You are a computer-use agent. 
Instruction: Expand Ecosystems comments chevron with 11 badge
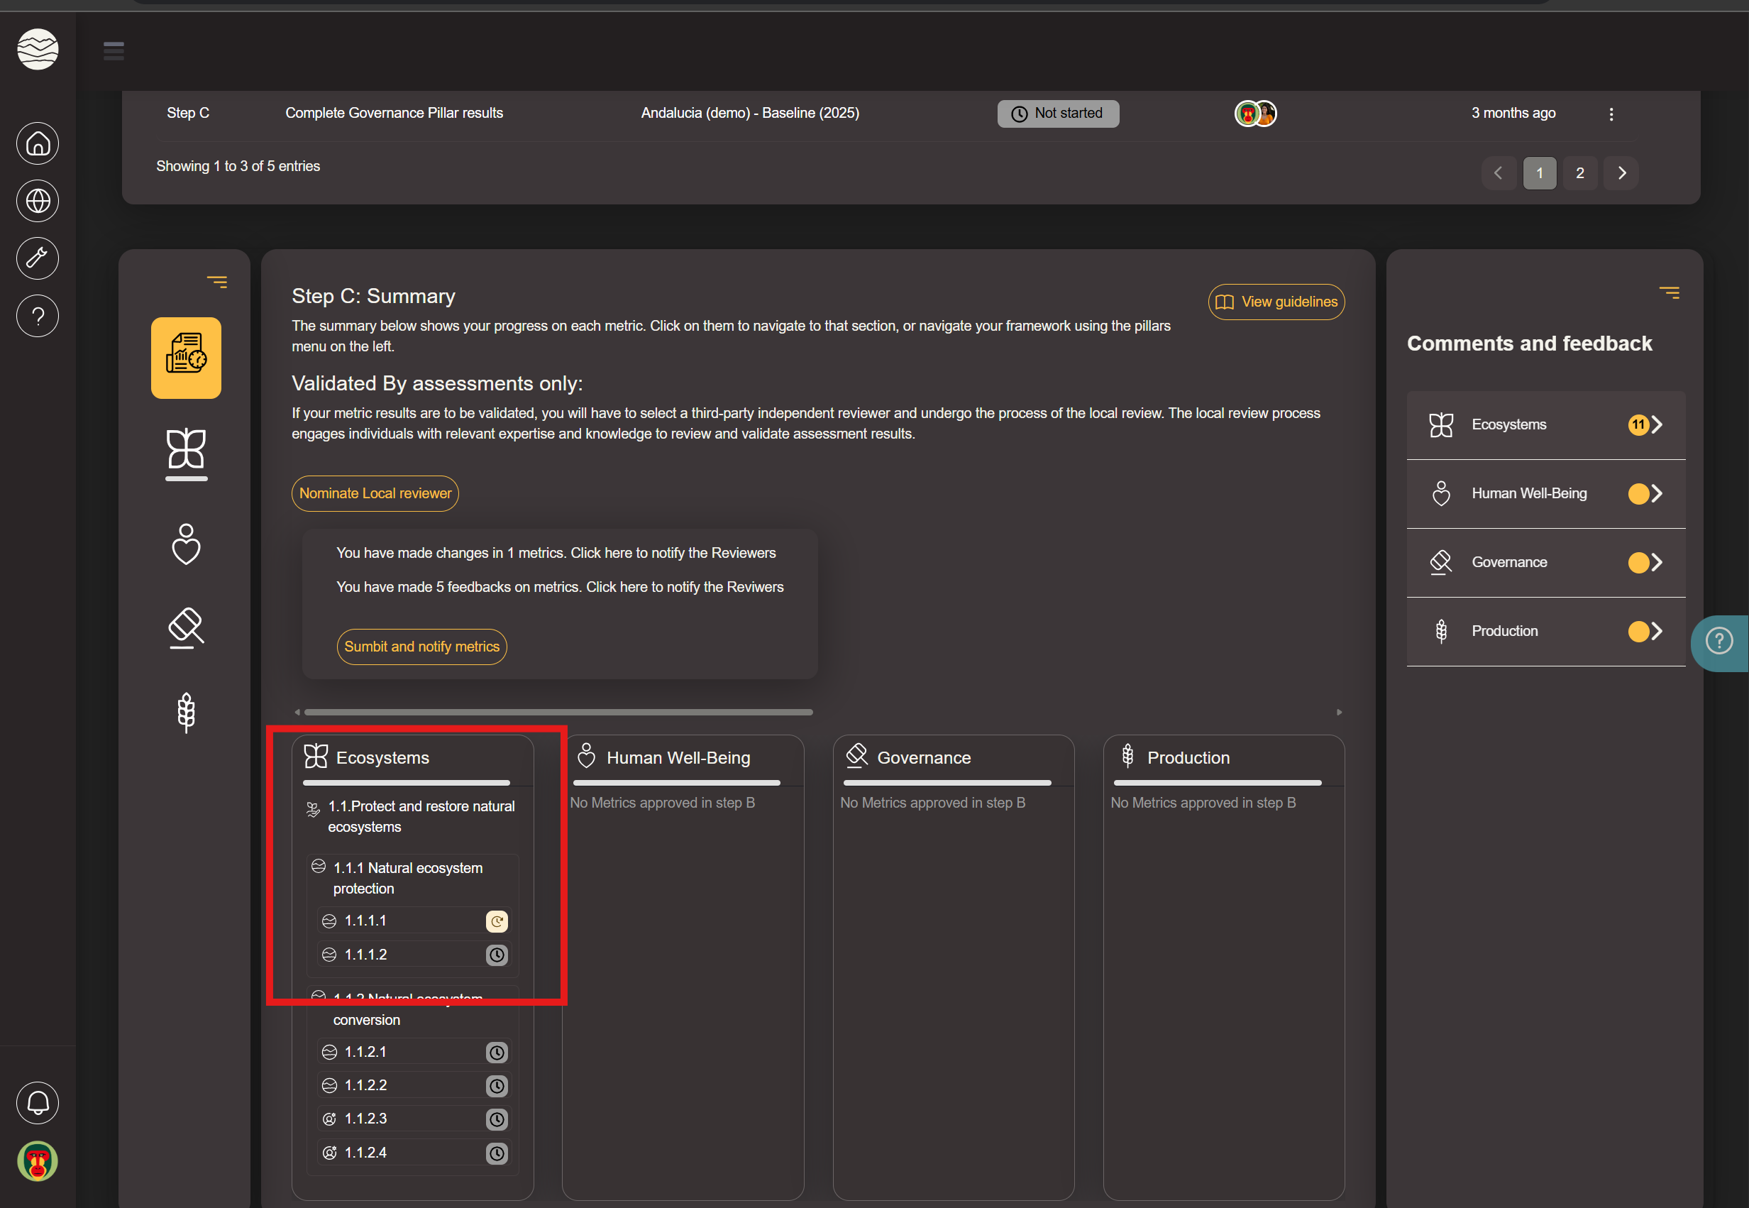[x=1656, y=424]
